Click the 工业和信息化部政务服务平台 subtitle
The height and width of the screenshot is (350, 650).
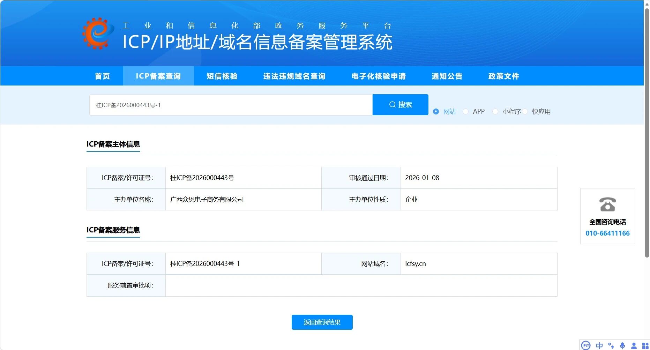(257, 25)
